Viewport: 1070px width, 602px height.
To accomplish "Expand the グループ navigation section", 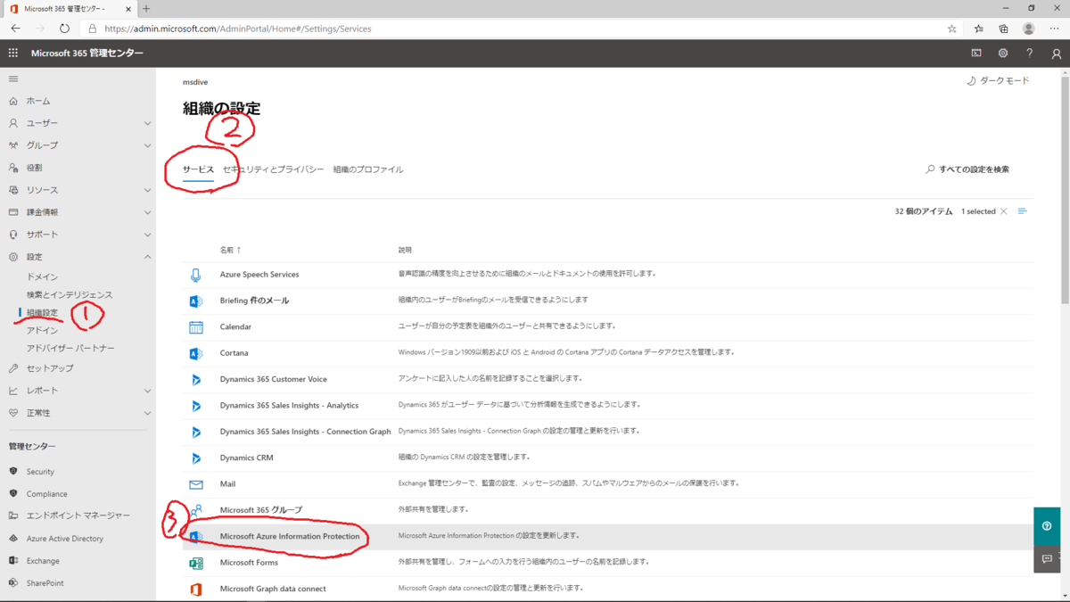I will click(148, 145).
